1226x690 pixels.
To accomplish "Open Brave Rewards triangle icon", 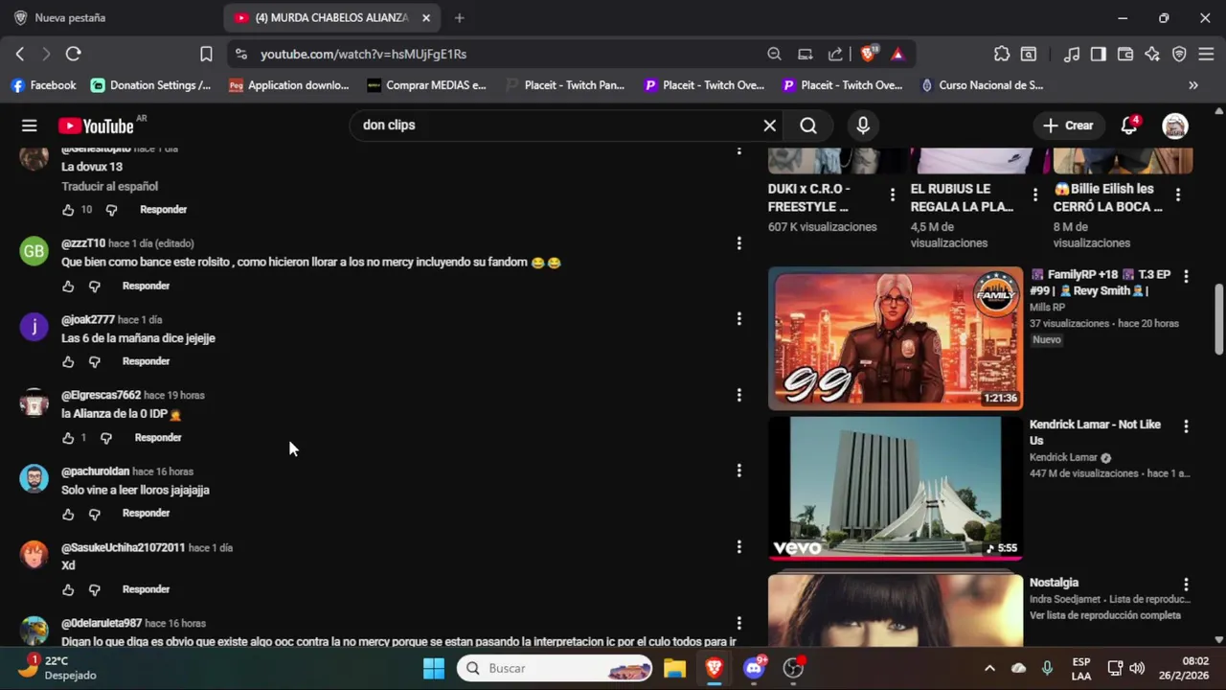I will coord(897,54).
